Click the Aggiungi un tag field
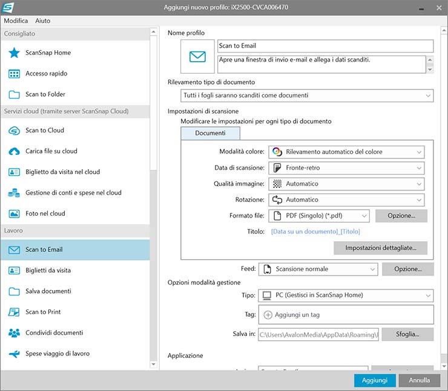The height and width of the screenshot is (391, 448). (346, 315)
